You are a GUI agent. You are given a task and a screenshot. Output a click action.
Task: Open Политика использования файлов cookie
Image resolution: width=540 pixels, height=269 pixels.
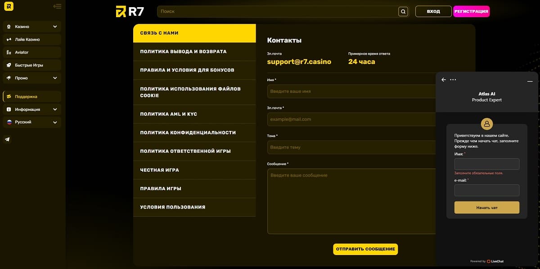[x=194, y=92]
